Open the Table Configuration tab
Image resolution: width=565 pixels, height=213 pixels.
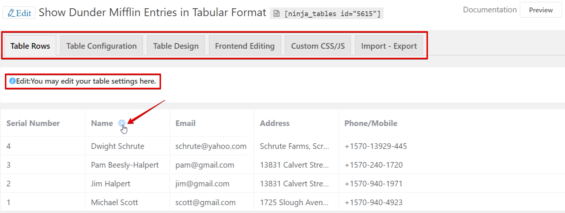[101, 46]
